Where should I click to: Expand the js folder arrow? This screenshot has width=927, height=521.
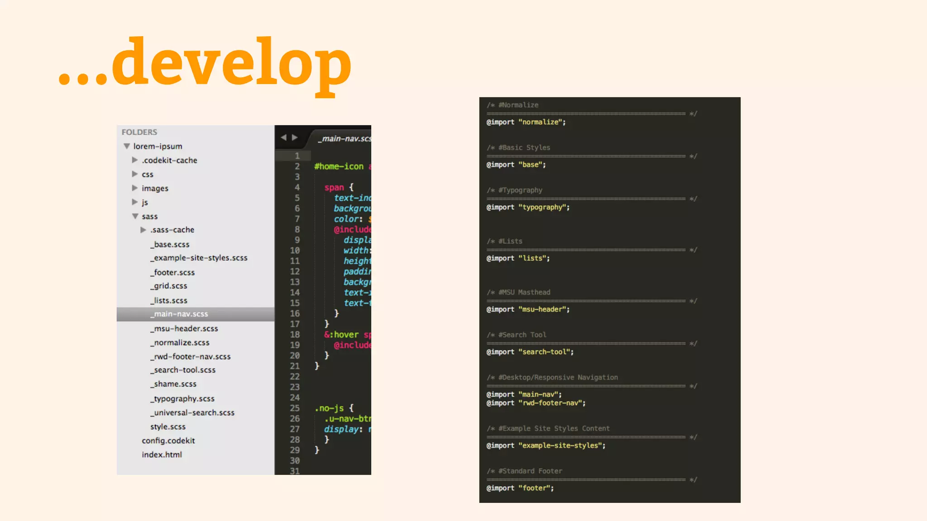click(x=134, y=202)
